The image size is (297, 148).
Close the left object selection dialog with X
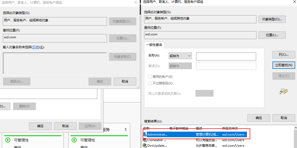point(136,2)
